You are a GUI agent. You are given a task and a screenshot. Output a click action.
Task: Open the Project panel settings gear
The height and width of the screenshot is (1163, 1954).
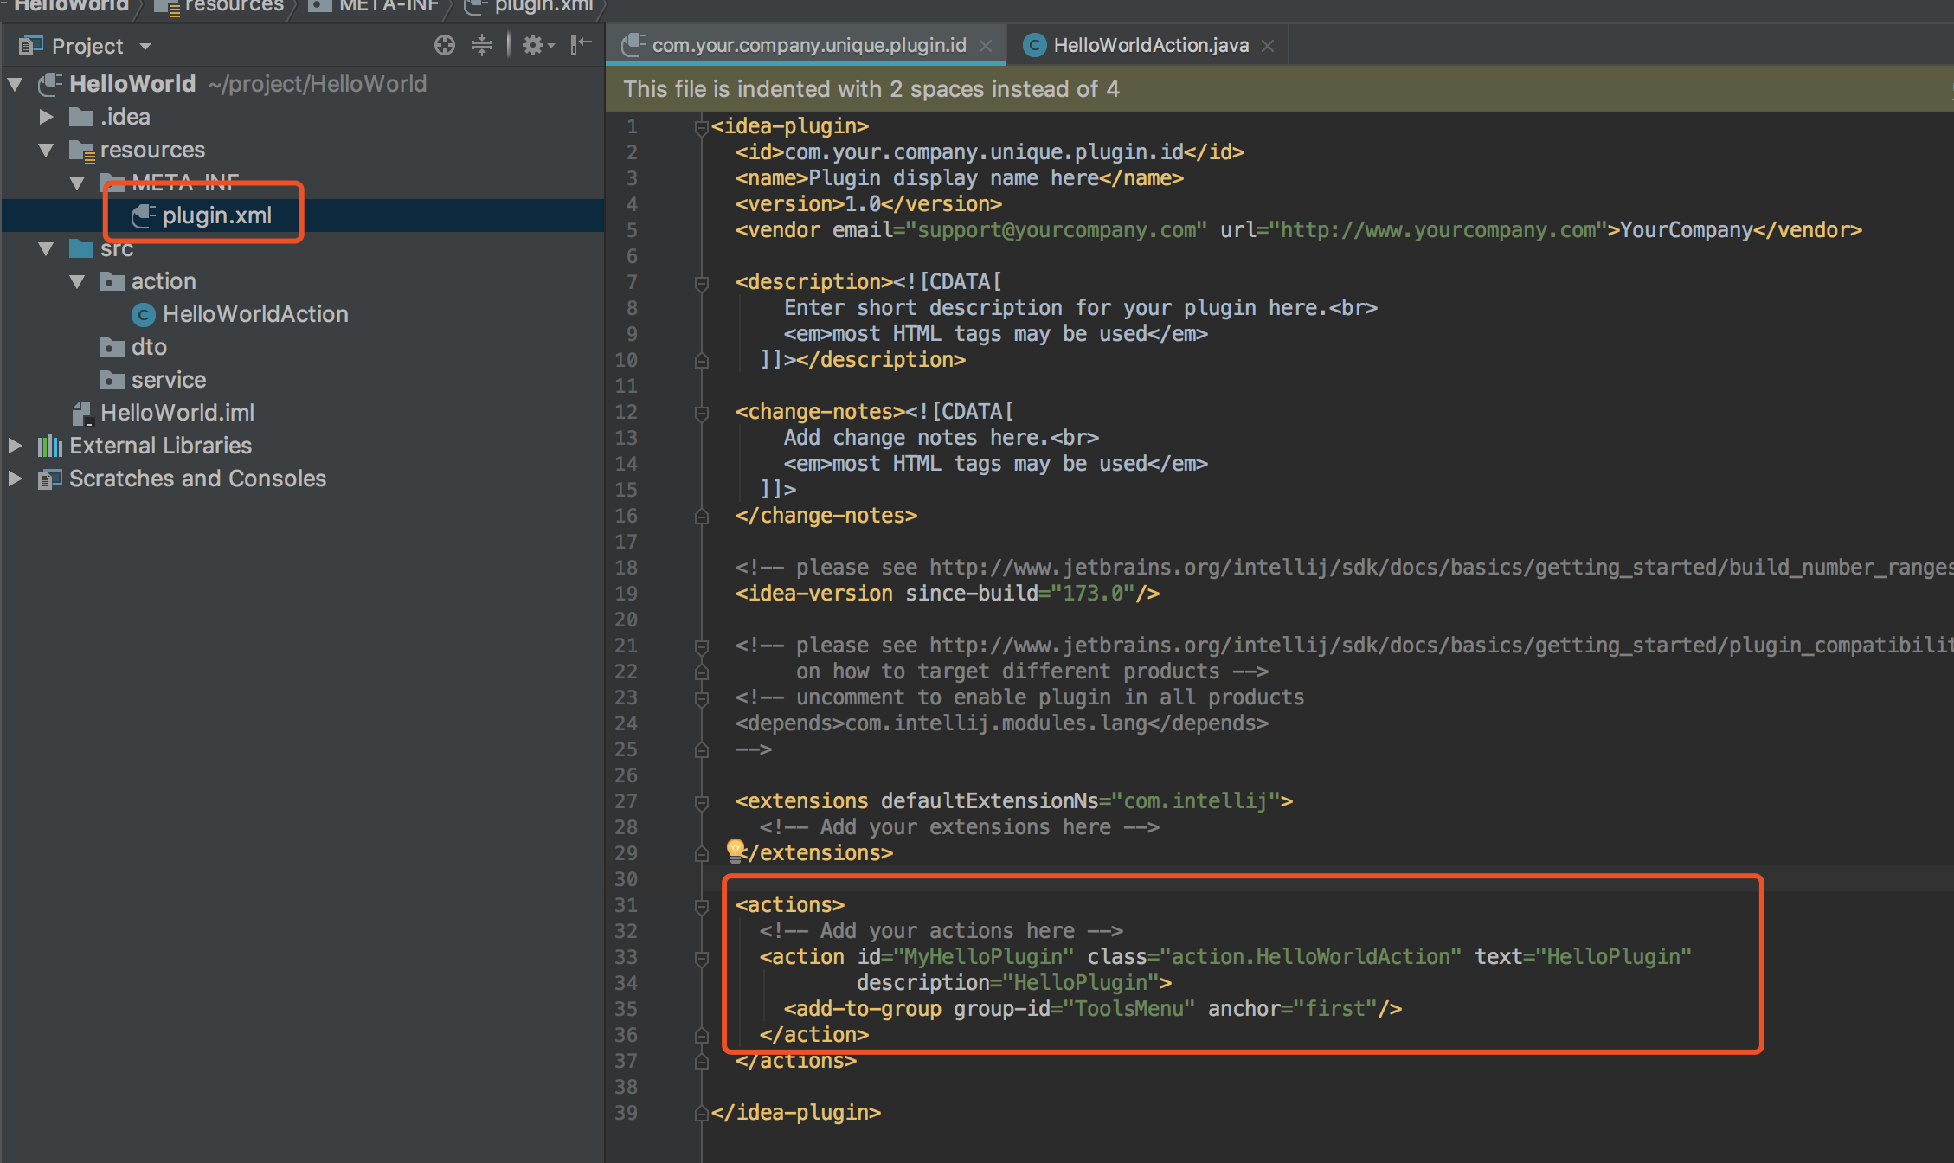[534, 45]
